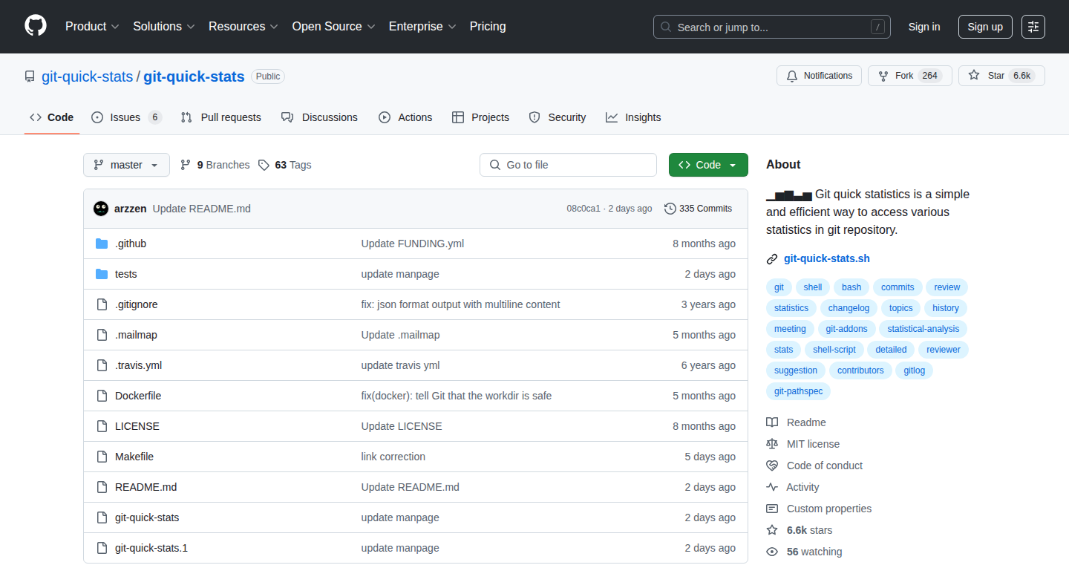Open the green Code dropdown button
1069x565 pixels.
(x=708, y=165)
